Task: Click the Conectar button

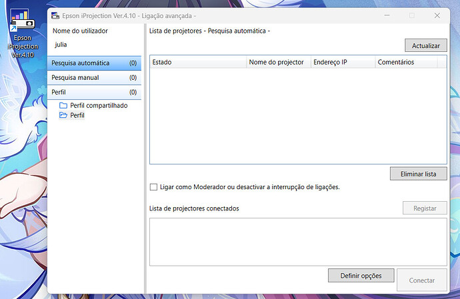Action: click(422, 280)
